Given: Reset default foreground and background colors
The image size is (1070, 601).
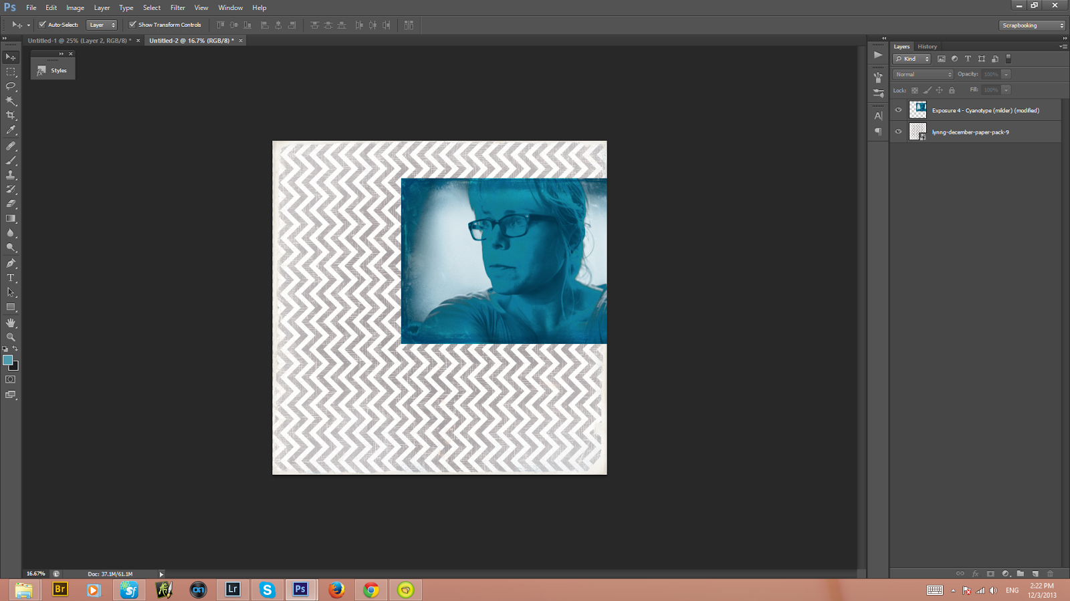Looking at the screenshot, I should pyautogui.click(x=5, y=349).
